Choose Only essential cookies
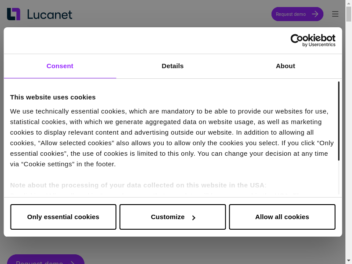Viewport: 352px width, 264px height. pyautogui.click(x=63, y=217)
